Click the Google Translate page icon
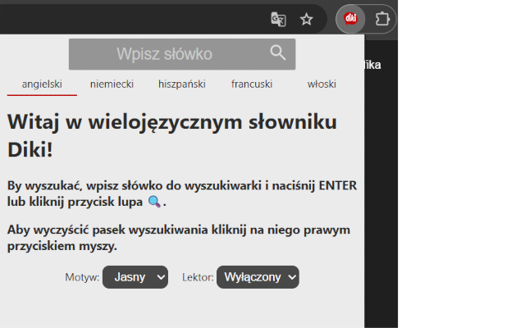This screenshot has height=328, width=525. click(x=278, y=19)
